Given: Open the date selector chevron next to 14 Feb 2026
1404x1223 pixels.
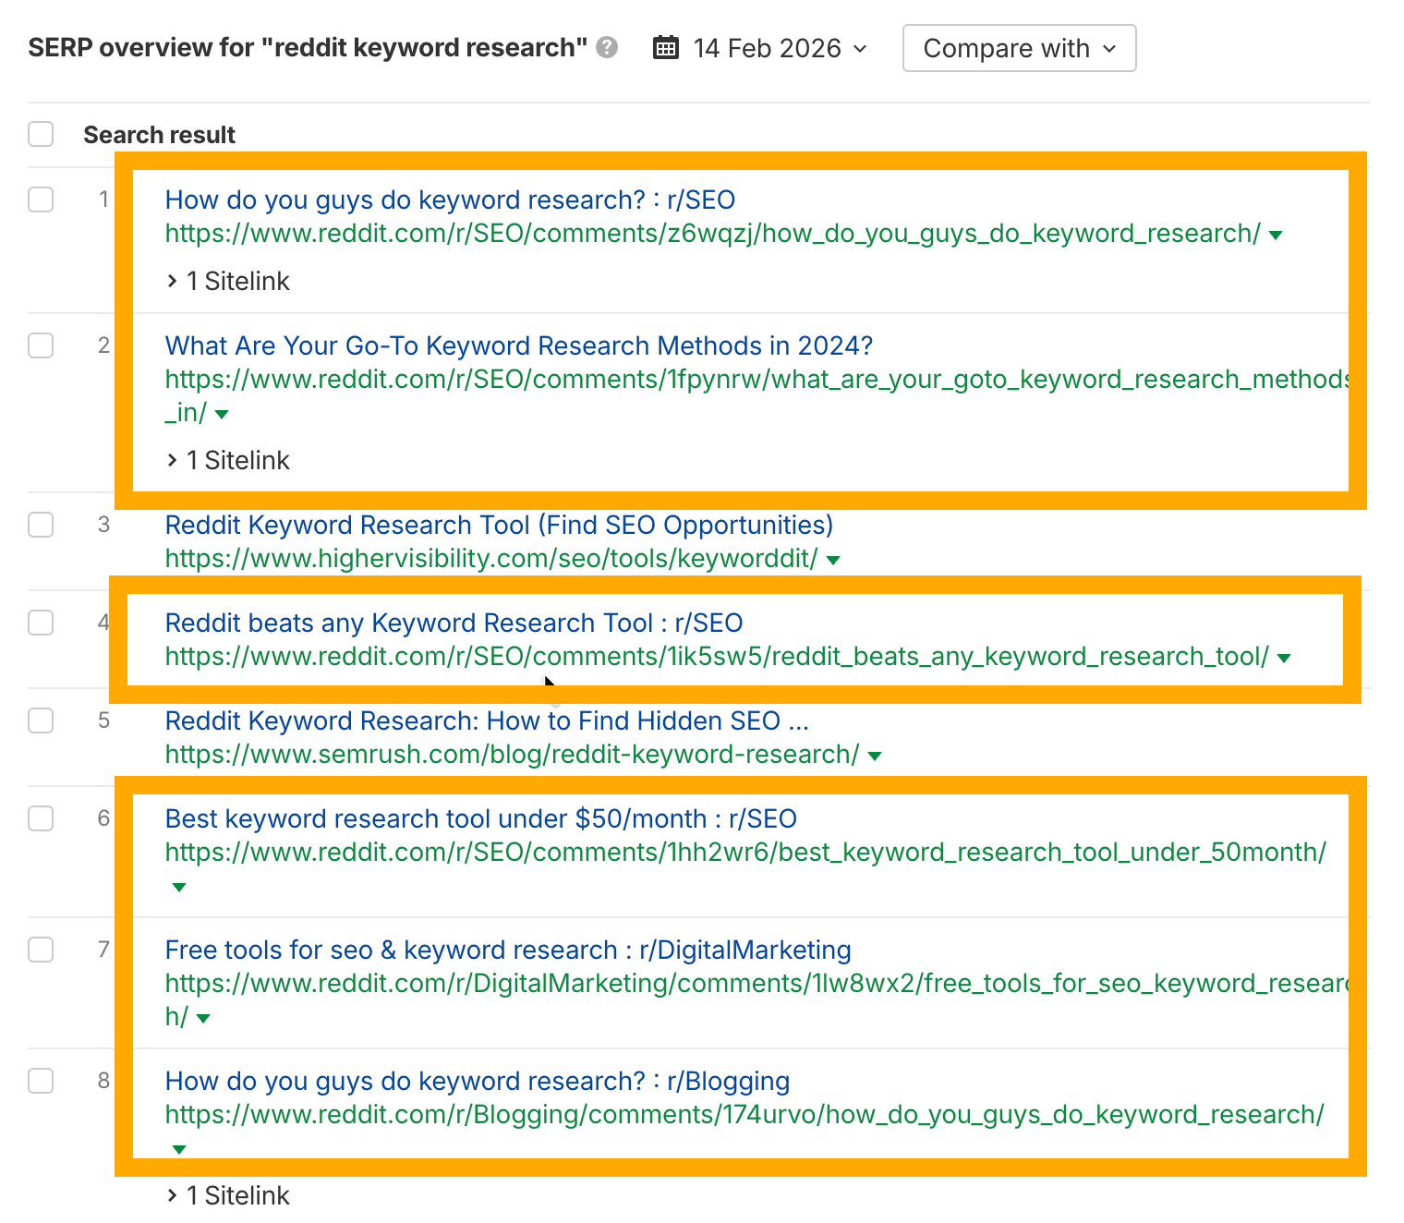Looking at the screenshot, I should pos(861,49).
